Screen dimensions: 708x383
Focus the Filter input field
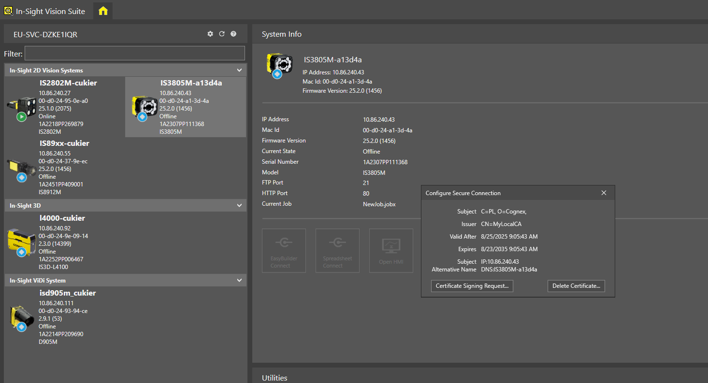point(135,54)
